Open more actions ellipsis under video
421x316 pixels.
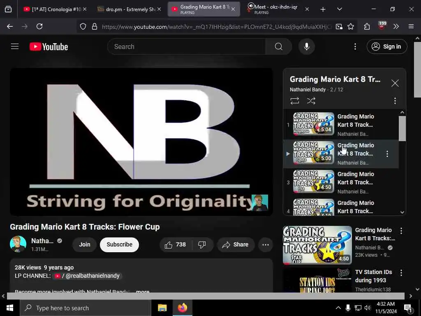(x=266, y=244)
